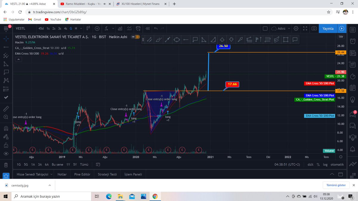Image resolution: width=358 pixels, height=201 pixels.
Task: Click the compare or add symbol icon
Action: point(97,29)
